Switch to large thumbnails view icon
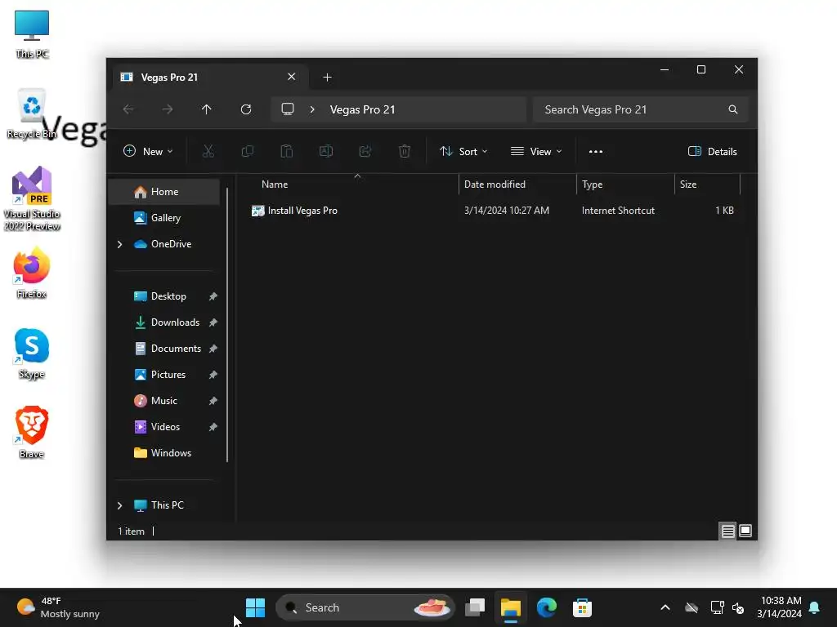This screenshot has width=837, height=627. [x=745, y=531]
